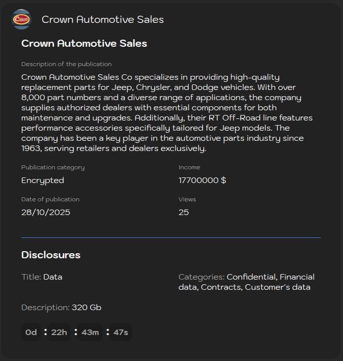Select the bold Crown Automotive Sales heading
Image resolution: width=343 pixels, height=361 pixels.
tap(84, 43)
